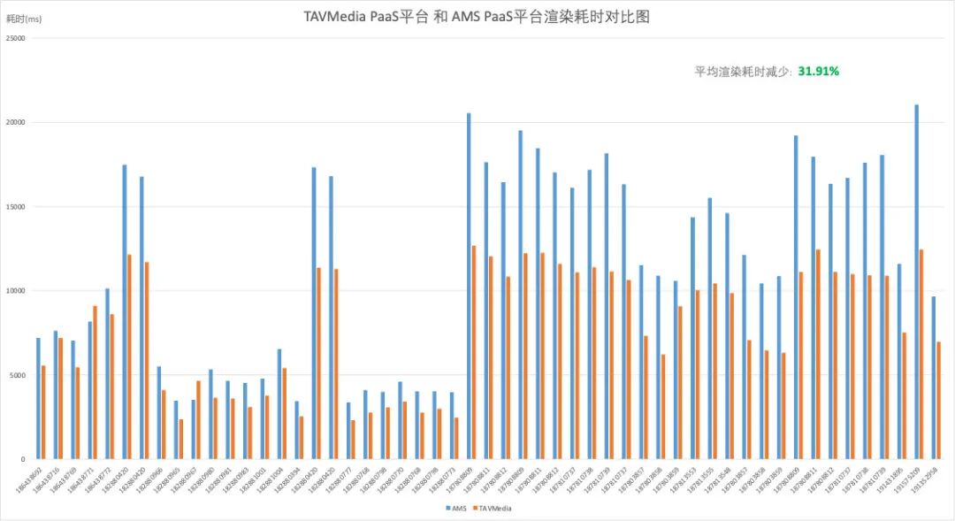Click the x-axis label 191431895
The image size is (955, 521).
(890, 479)
